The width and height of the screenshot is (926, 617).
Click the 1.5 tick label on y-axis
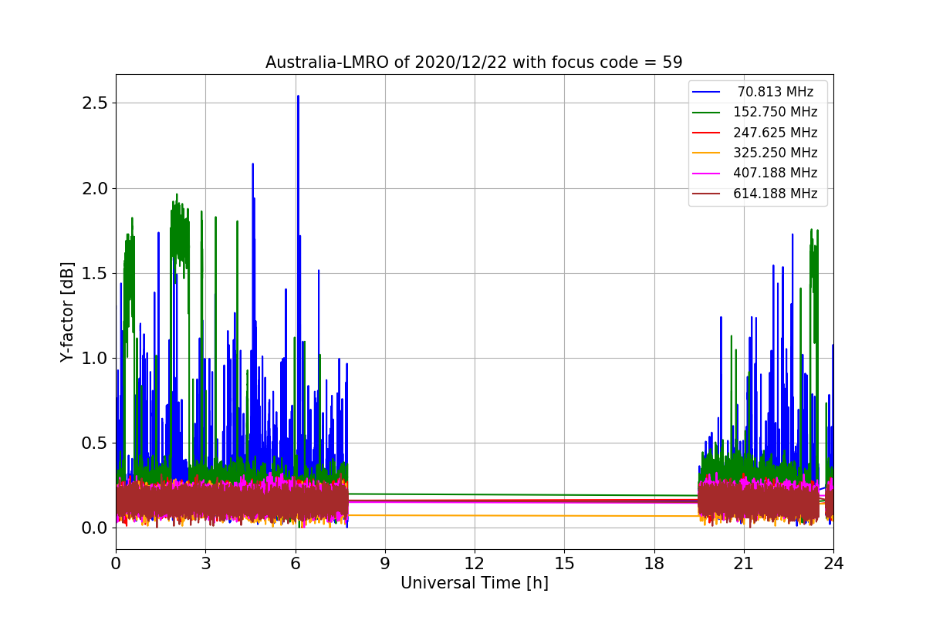pos(96,273)
